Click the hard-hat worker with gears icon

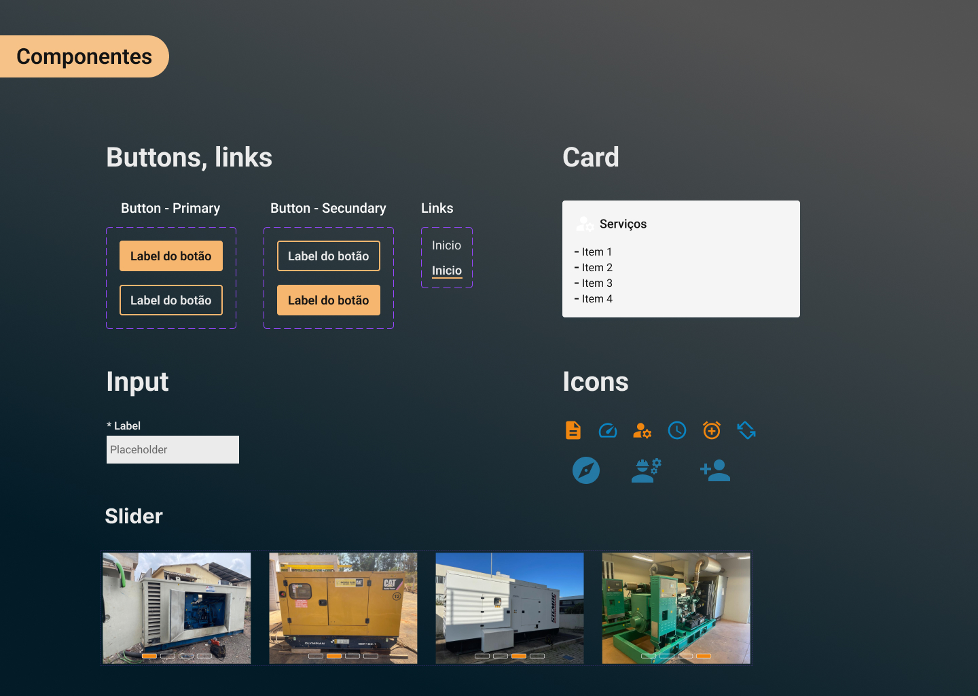646,470
